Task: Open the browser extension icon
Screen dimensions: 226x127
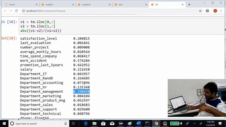Action: click(207, 11)
